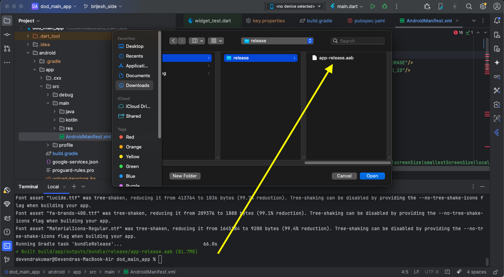
Task: Show hidden editor tabs dropdown
Action: point(474,21)
